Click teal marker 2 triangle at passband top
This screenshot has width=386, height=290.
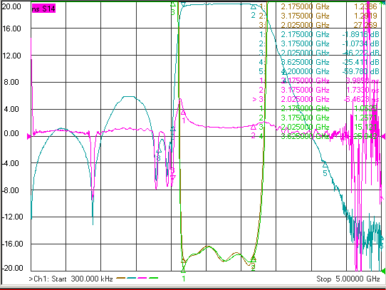coord(254,7)
